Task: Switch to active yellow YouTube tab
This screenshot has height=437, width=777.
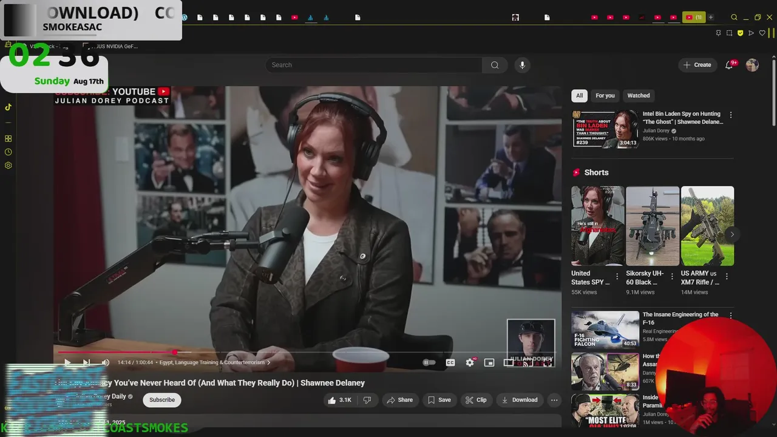Action: (693, 17)
